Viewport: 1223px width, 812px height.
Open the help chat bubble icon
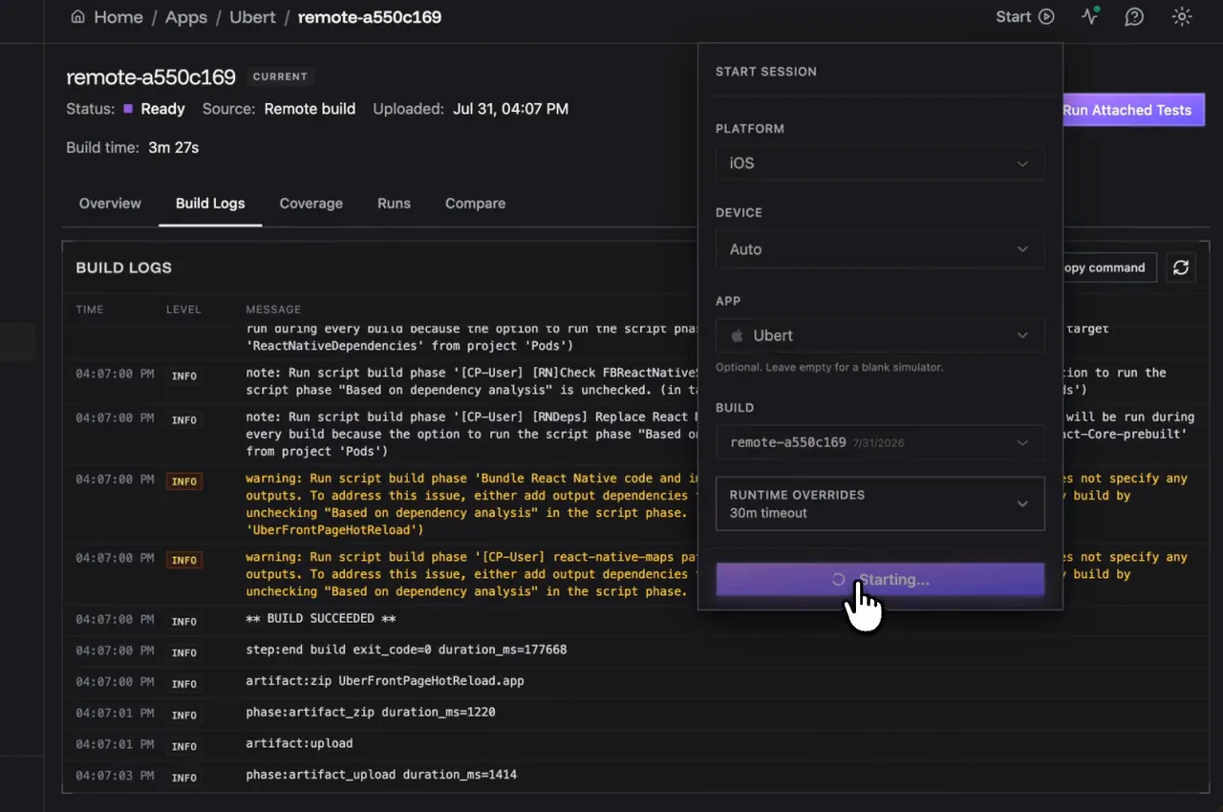pos(1134,16)
